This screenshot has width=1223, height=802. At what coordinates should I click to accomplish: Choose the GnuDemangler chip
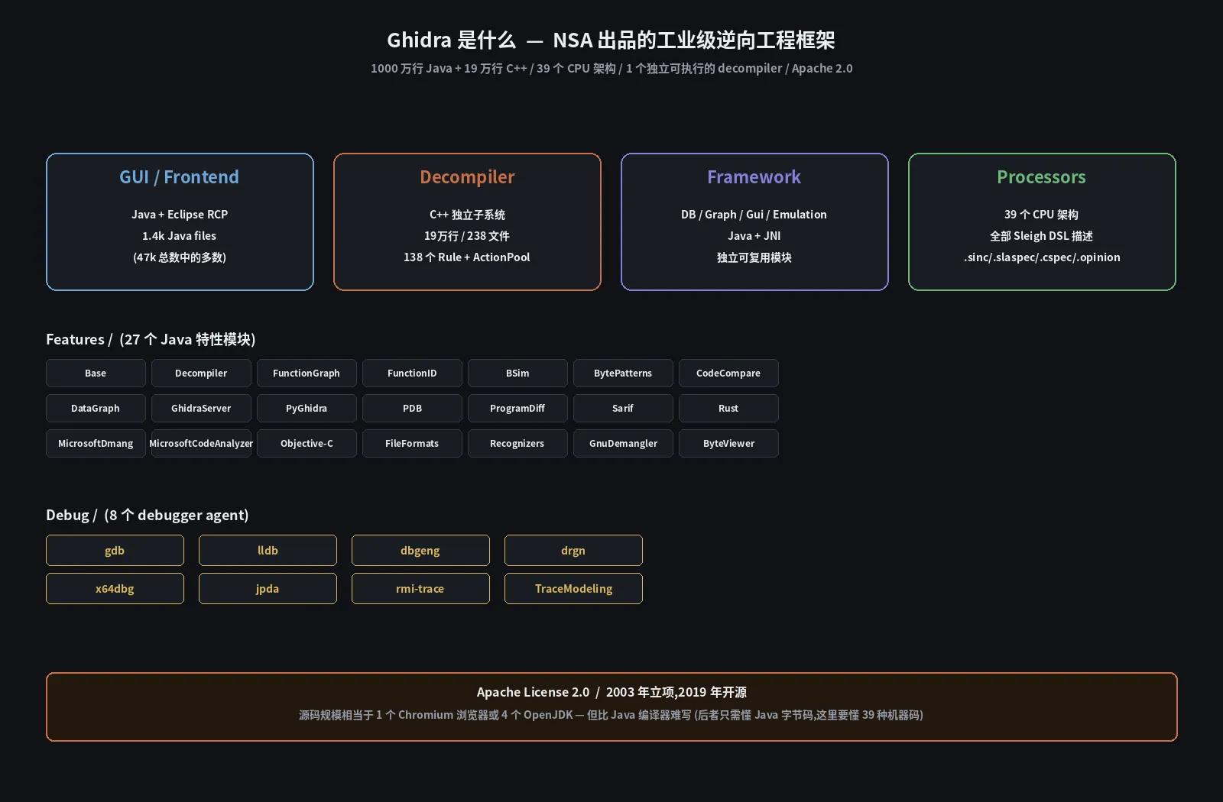tap(623, 443)
